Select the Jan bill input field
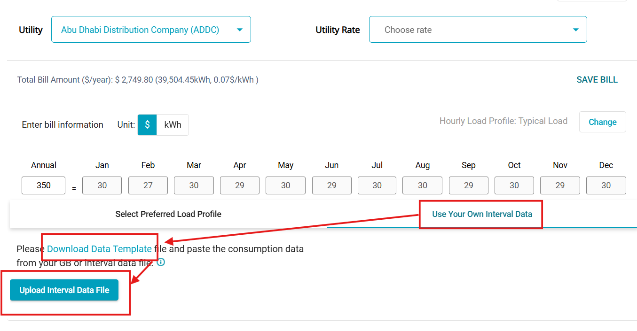Screen dimensions: 637x331 pyautogui.click(x=102, y=185)
